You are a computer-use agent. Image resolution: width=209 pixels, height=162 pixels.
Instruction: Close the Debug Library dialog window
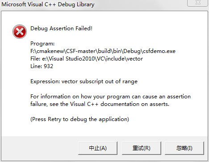pos(197,3)
